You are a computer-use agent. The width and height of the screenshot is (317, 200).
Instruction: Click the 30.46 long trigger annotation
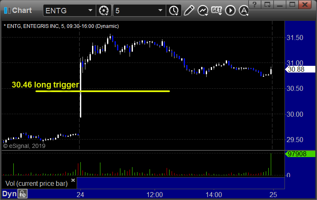pos(45,85)
